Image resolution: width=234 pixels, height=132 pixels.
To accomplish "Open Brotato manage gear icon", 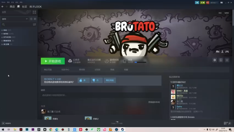I will 215,60.
